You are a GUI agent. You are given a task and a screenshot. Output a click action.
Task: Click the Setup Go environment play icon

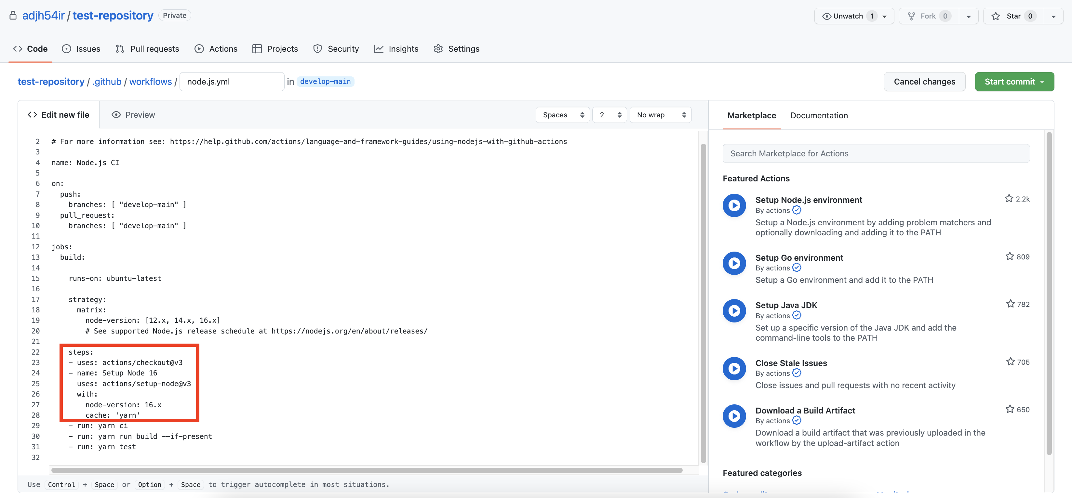coord(734,263)
